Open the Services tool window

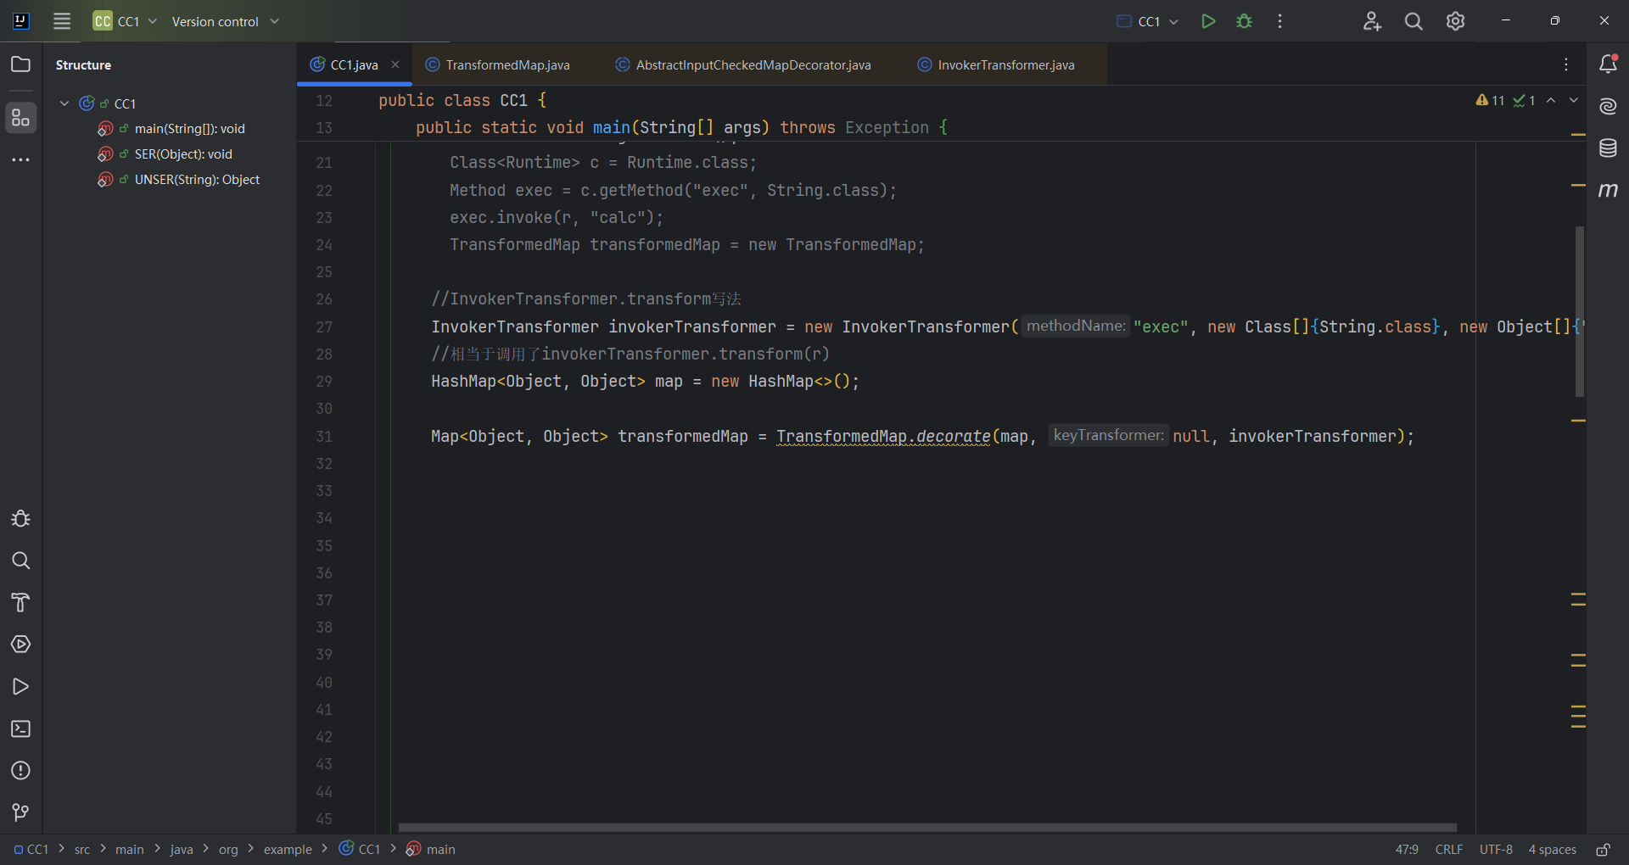[20, 645]
